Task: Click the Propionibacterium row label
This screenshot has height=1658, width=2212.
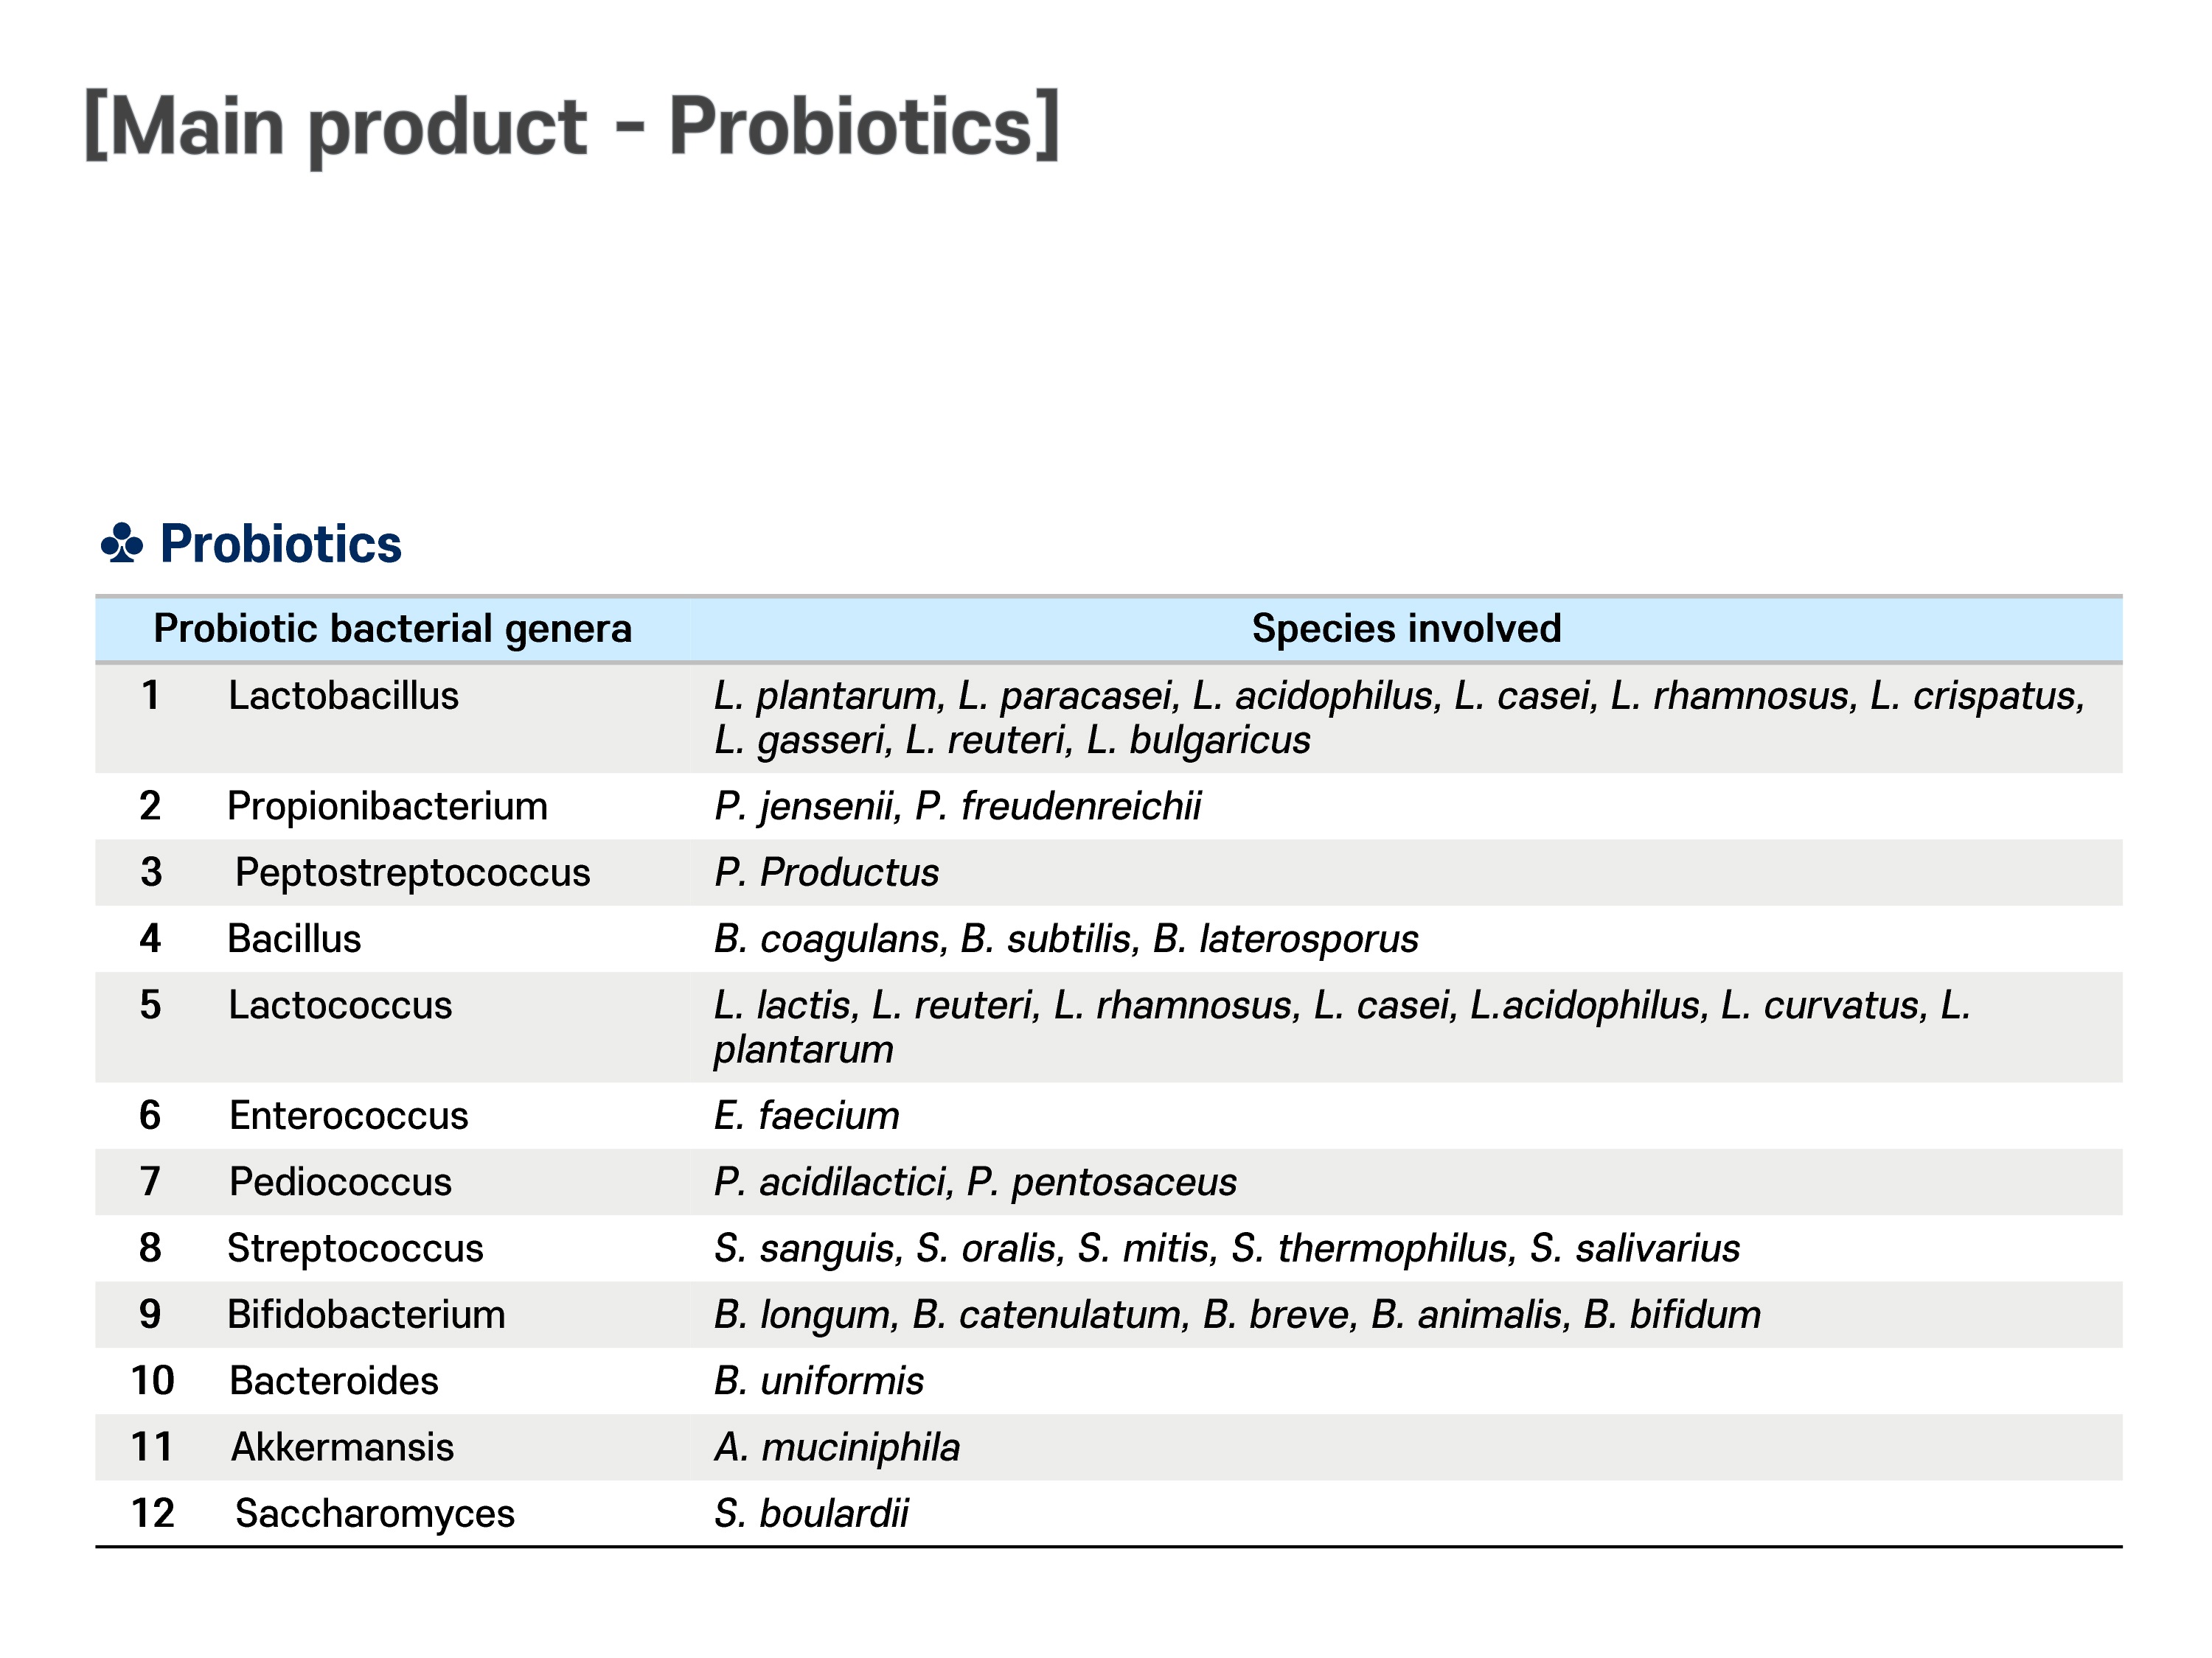Action: click(x=388, y=806)
